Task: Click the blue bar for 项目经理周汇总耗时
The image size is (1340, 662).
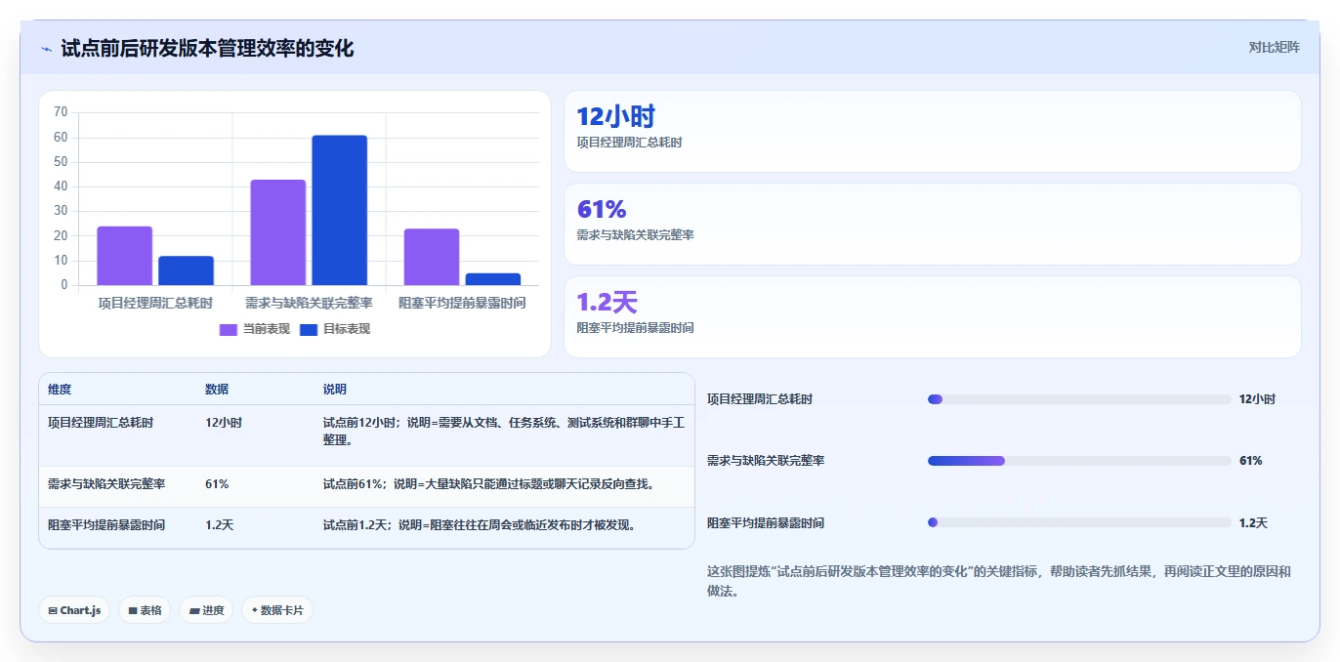Action: pyautogui.click(x=186, y=270)
